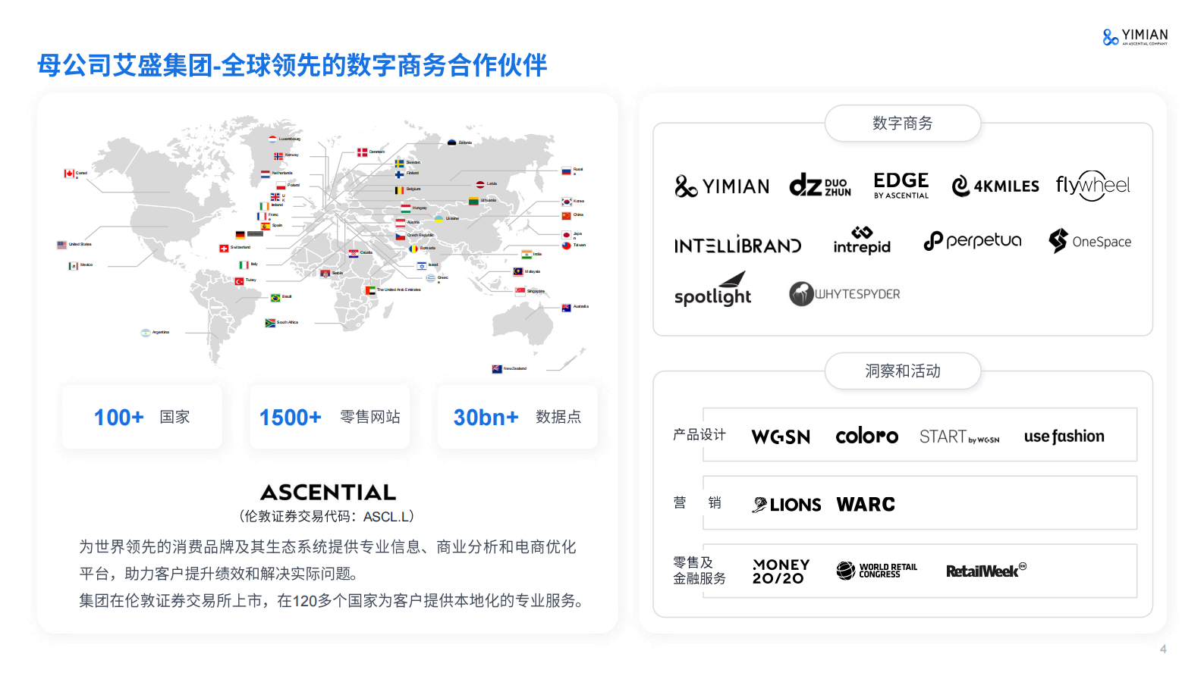Click the DuoZhun dz logo
The width and height of the screenshot is (1204, 676).
click(819, 186)
